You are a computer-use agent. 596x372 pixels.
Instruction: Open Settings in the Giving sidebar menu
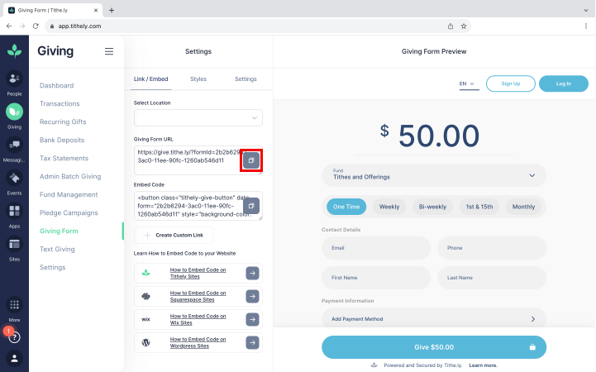(52, 268)
